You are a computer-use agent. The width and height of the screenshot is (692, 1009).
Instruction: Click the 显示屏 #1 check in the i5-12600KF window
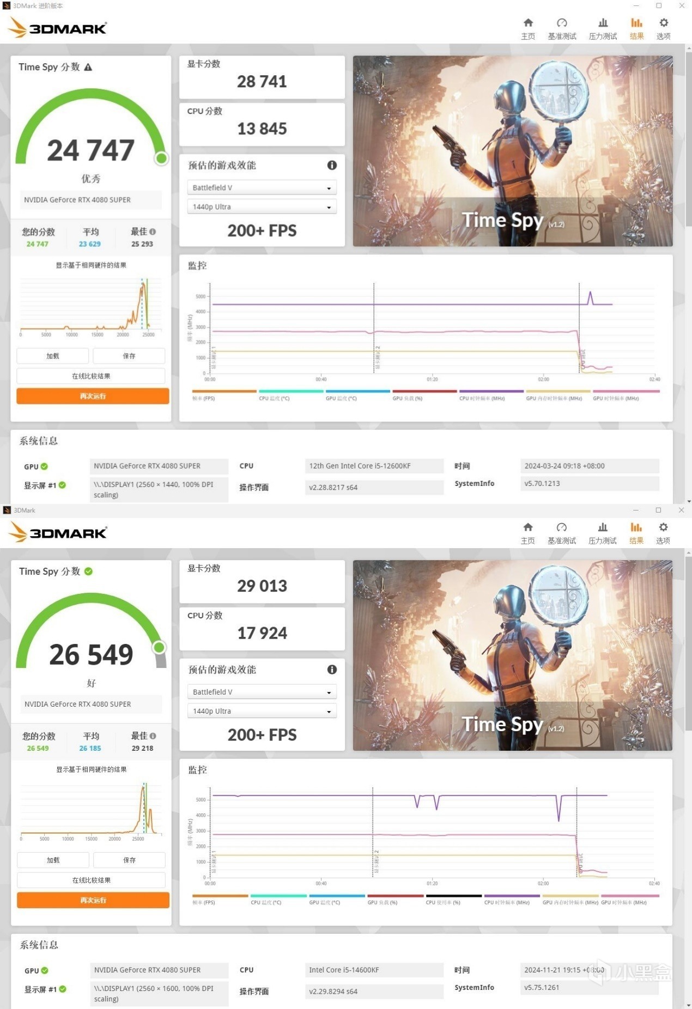[62, 485]
